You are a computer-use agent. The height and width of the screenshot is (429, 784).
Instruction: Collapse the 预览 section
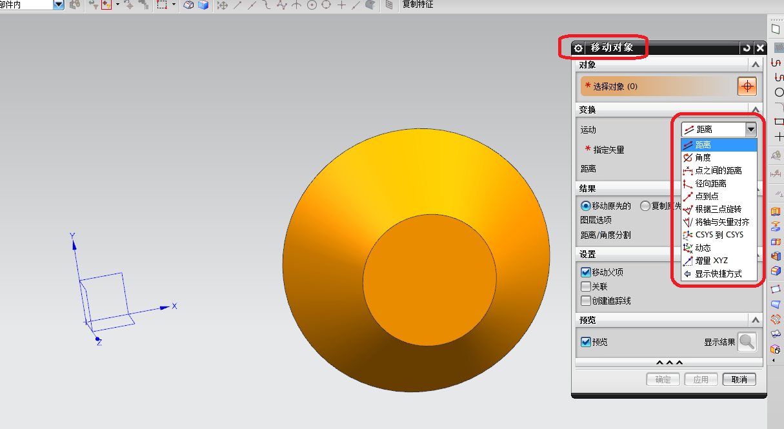click(755, 320)
